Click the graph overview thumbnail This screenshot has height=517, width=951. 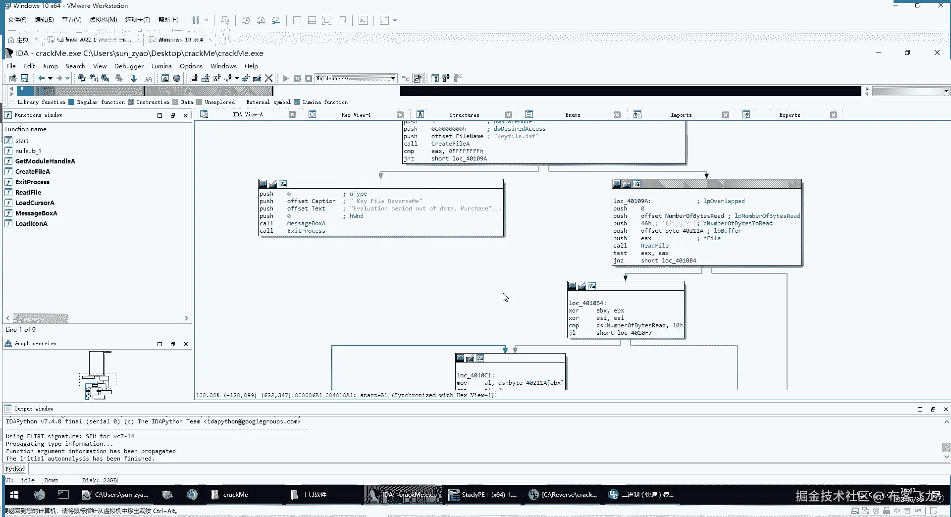click(98, 375)
